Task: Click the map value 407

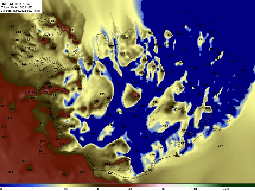Action: tap(182, 88)
